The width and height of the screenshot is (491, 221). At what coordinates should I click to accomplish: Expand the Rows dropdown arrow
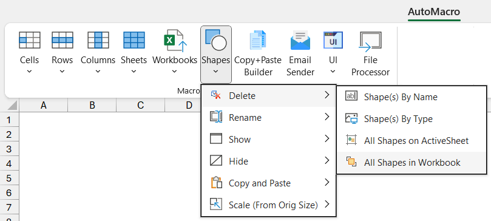(x=62, y=72)
